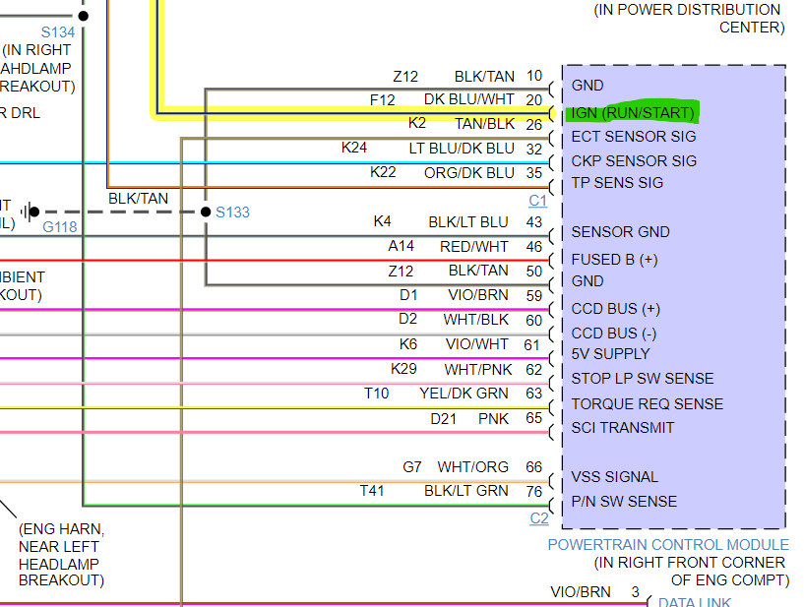Screen dimensions: 804x607
Task: Click the STOP LP SW SENSE label
Action: pos(643,379)
